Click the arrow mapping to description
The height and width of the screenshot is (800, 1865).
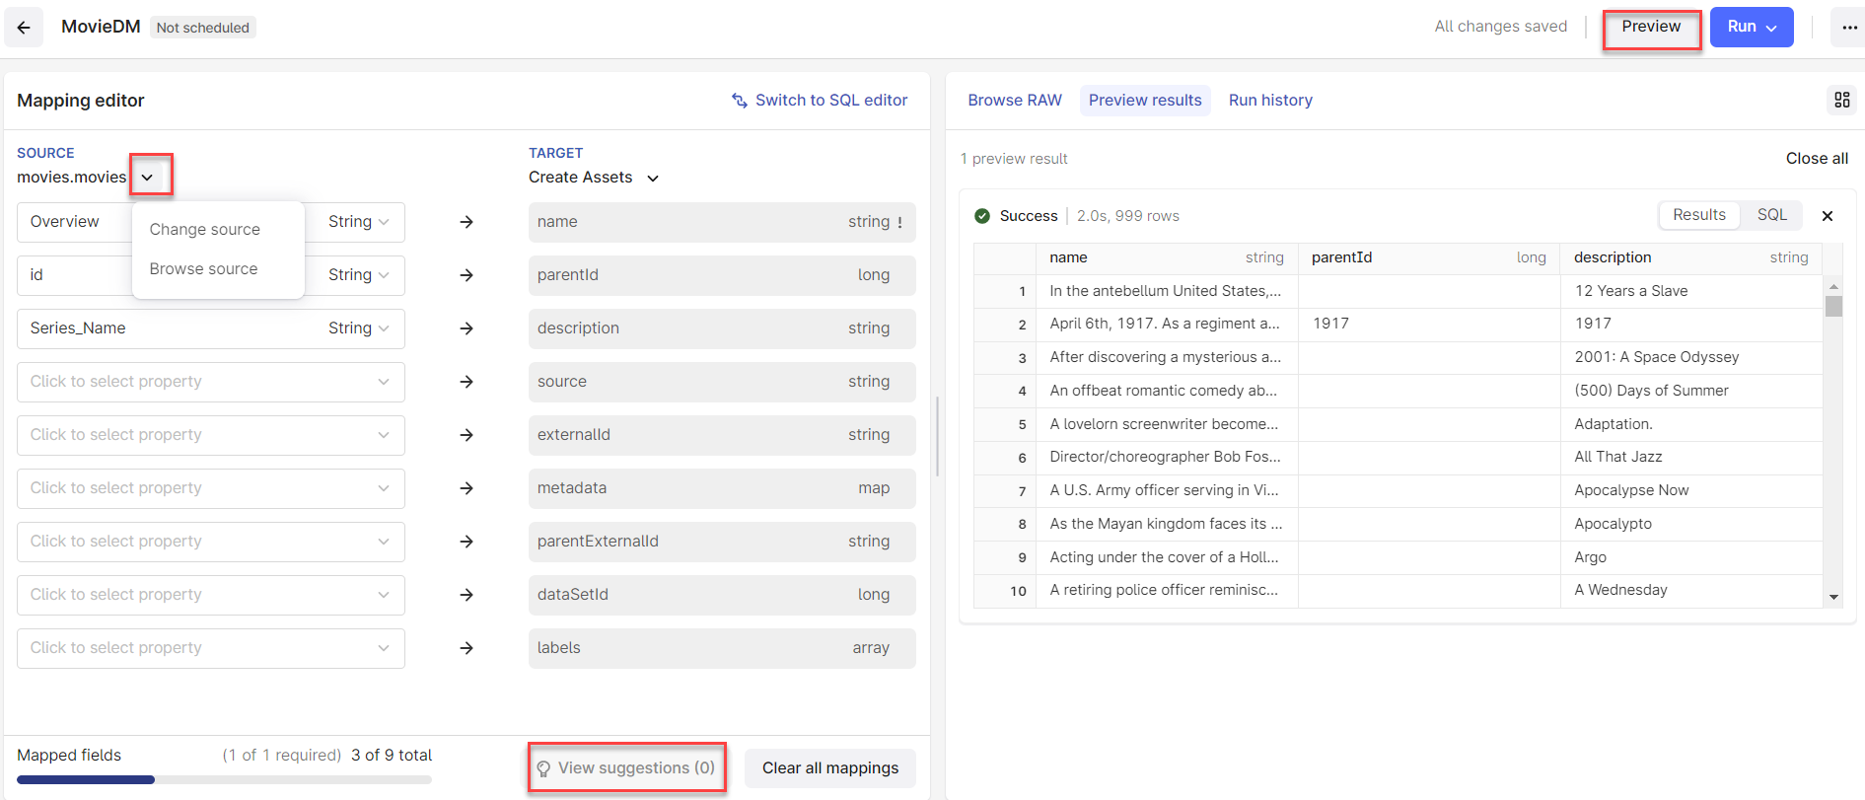(466, 328)
